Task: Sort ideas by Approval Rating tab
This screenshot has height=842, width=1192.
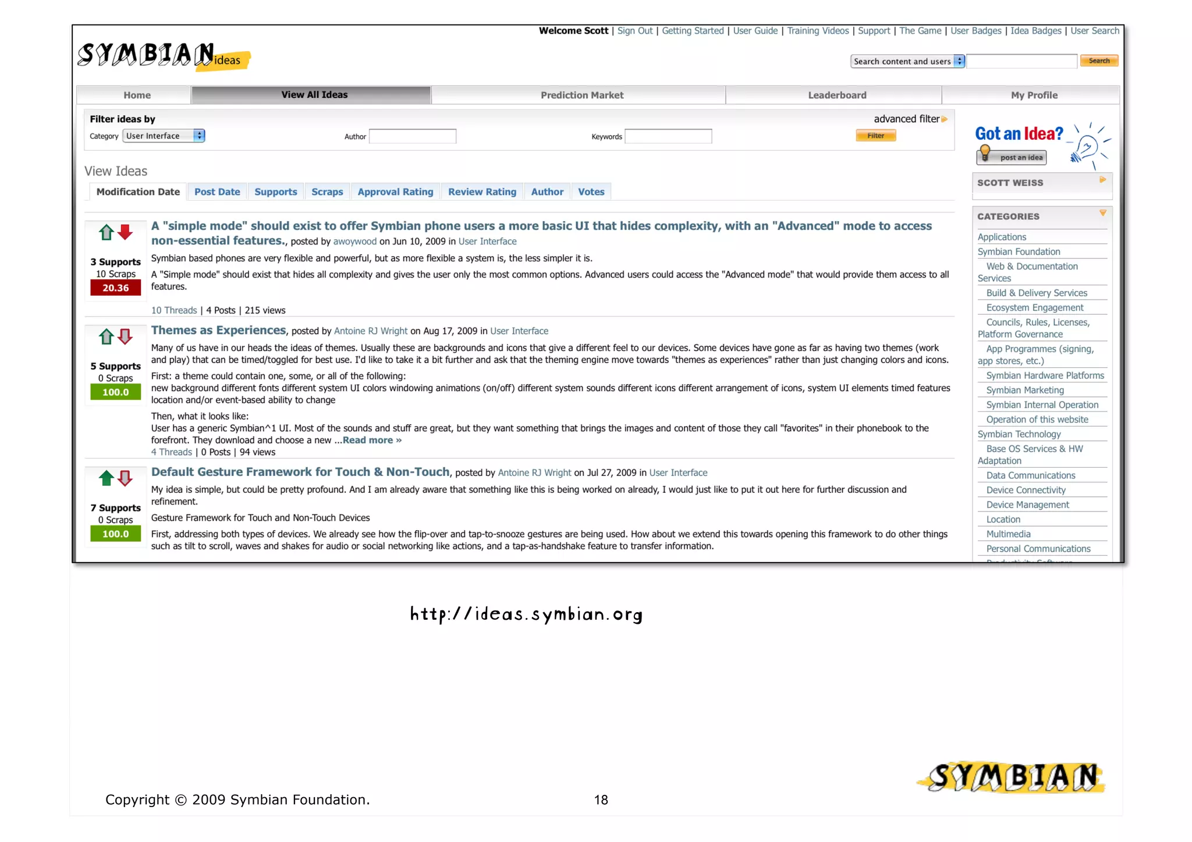Action: [395, 191]
